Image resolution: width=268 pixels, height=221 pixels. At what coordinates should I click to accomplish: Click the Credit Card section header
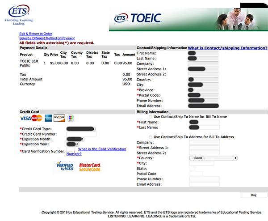[29, 112]
